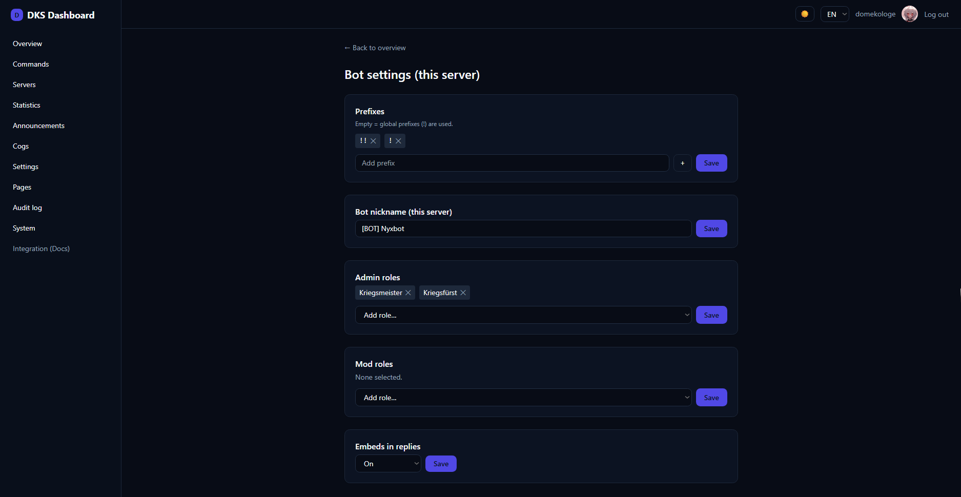Open Commands in the sidebar

[x=31, y=64]
